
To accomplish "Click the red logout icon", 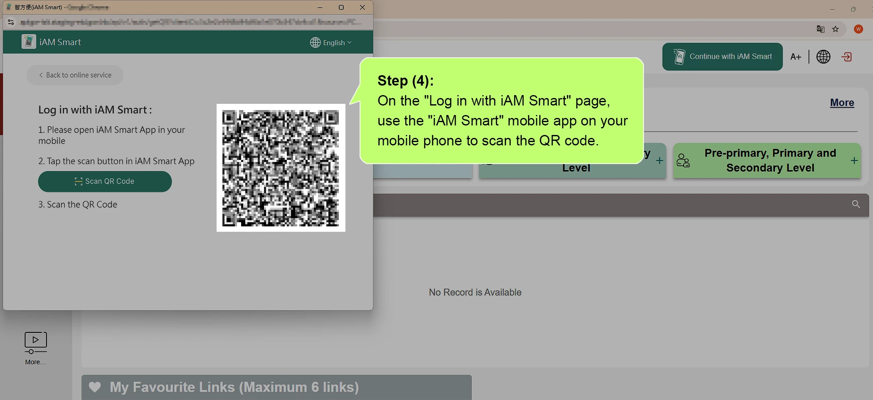I will pyautogui.click(x=846, y=57).
